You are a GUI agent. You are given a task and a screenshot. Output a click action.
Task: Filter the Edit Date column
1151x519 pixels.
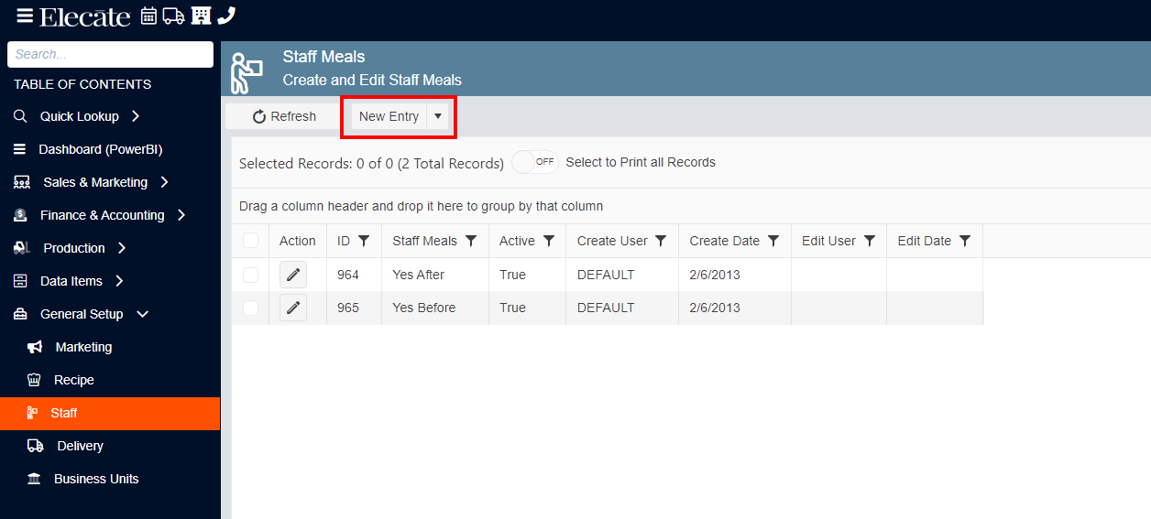point(965,241)
